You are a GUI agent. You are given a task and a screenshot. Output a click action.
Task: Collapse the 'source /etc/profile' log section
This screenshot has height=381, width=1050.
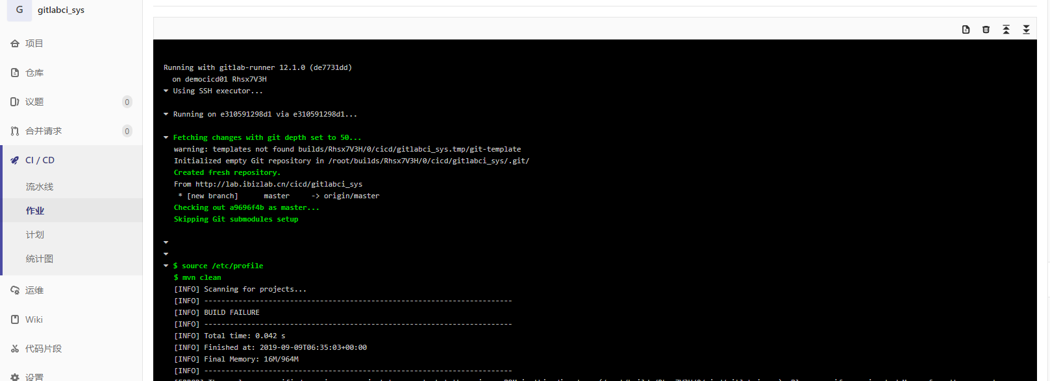point(166,266)
